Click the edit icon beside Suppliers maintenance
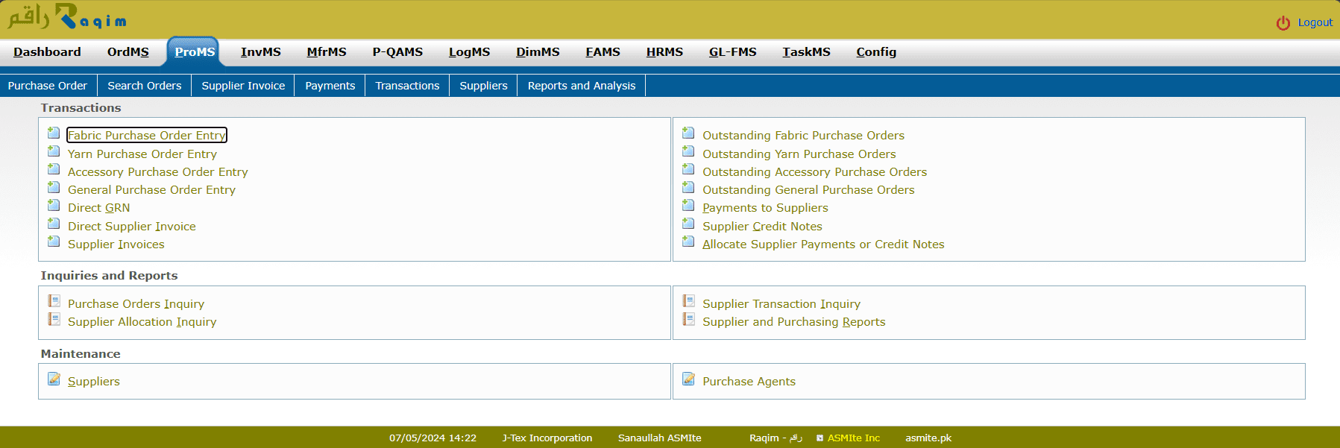Viewport: 1340px width, 448px height. click(x=54, y=379)
